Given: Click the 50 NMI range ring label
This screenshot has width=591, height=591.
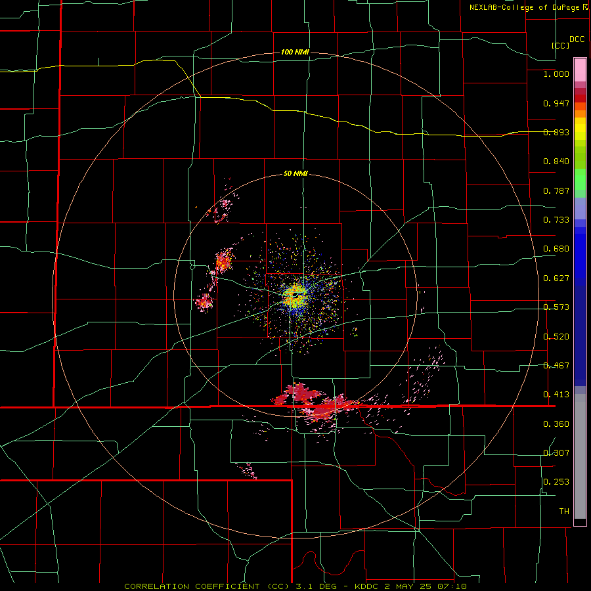Looking at the screenshot, I should click(x=295, y=174).
